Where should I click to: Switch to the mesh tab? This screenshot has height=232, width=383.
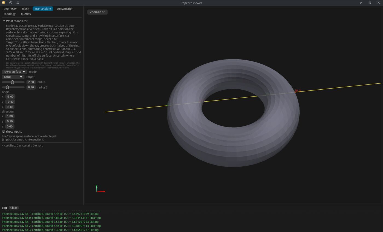[x=25, y=9]
